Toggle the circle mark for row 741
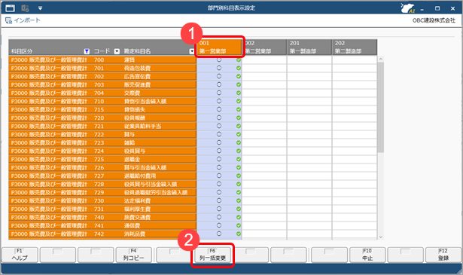The width and height of the screenshot is (463, 275). click(x=219, y=225)
